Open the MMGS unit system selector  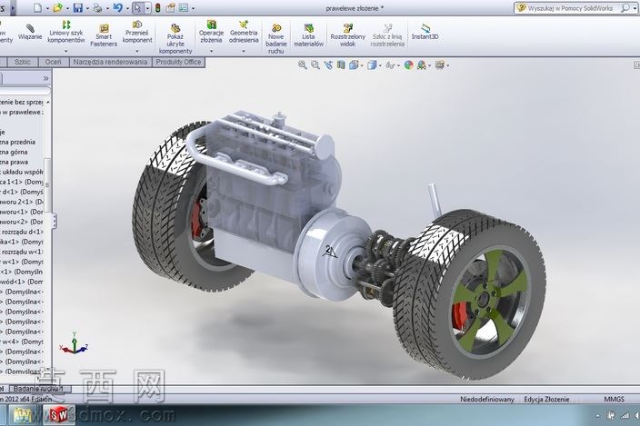pos(615,399)
